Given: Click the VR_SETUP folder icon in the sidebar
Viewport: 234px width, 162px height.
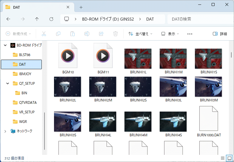Looking at the screenshot, I should click(x=15, y=112).
